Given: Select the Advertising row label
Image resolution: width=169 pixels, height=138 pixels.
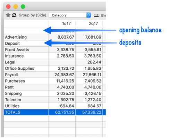Looking at the screenshot, I should (16, 37).
